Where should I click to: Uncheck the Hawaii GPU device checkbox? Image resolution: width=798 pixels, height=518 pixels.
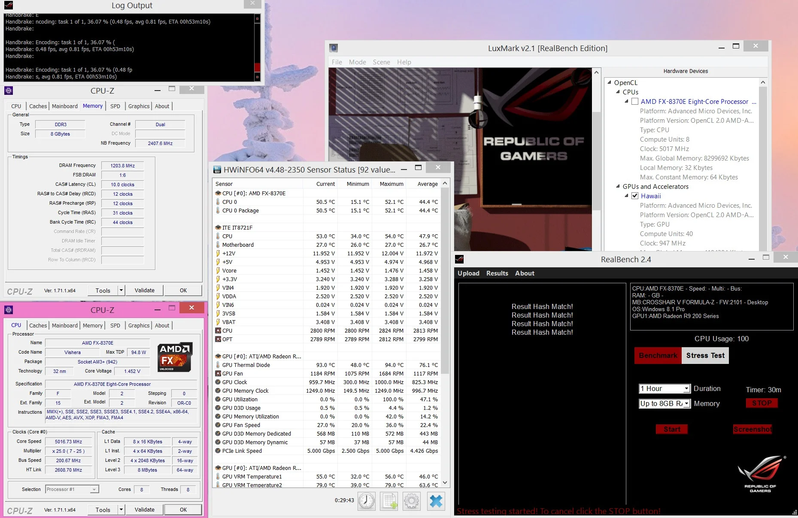[x=635, y=196]
